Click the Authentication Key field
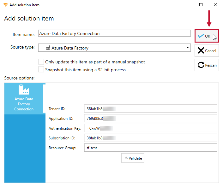 coord(150,128)
